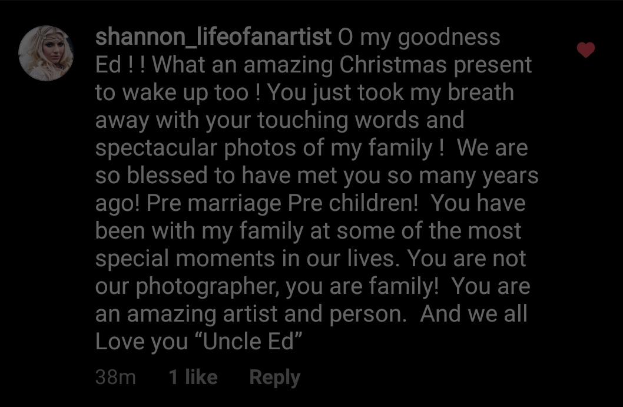The height and width of the screenshot is (407, 623).
Task: Click the "Uncle Ed" text in the comment
Action: (x=248, y=341)
